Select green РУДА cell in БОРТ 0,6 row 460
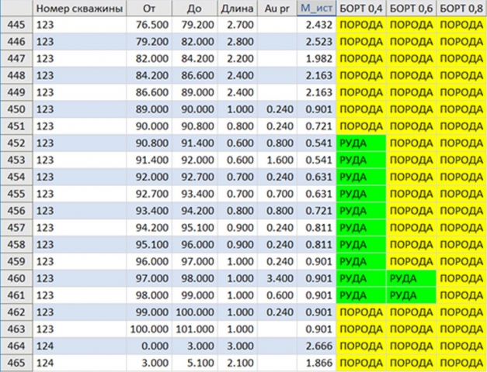The image size is (487, 372). click(x=412, y=278)
